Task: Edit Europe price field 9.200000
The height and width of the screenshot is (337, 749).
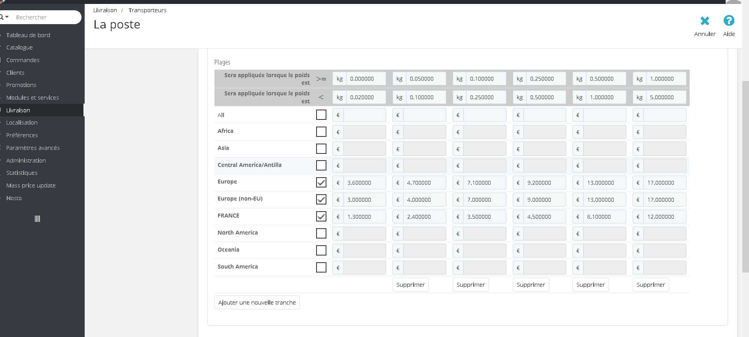Action: click(x=545, y=183)
